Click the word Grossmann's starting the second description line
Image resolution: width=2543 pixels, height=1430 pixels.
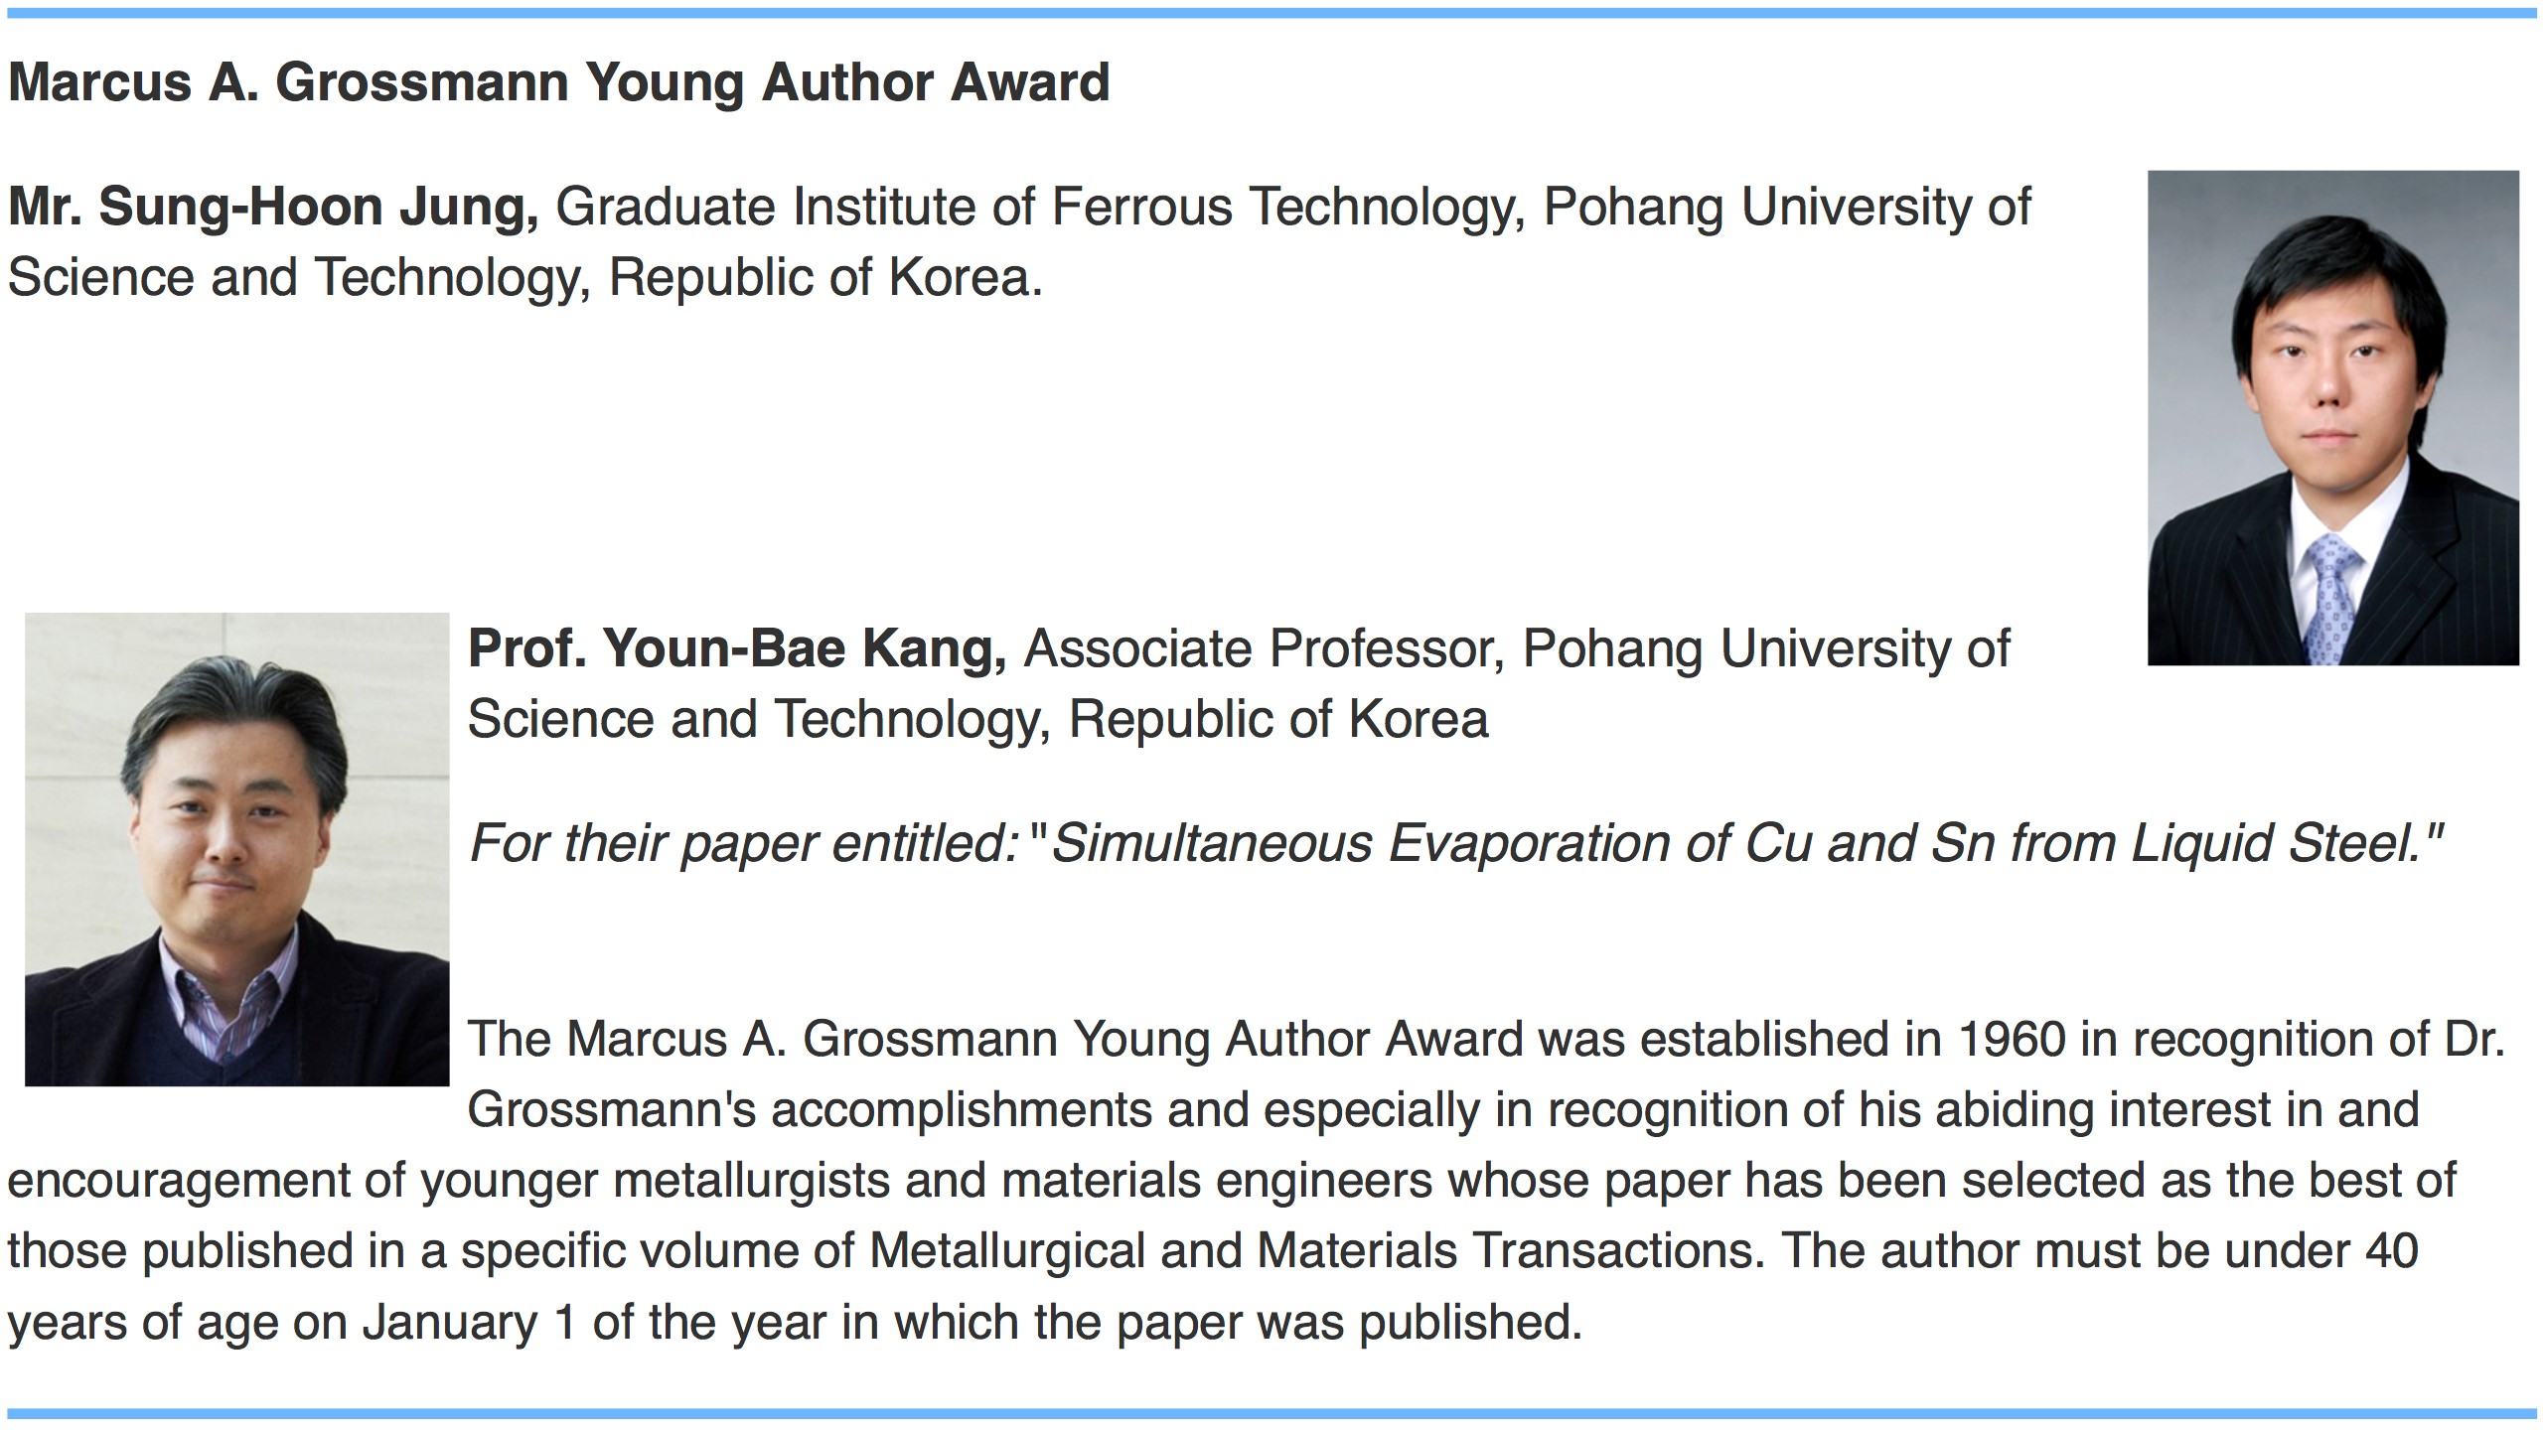click(x=612, y=1110)
